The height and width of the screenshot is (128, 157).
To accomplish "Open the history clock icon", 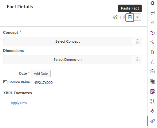I will coord(152,33).
